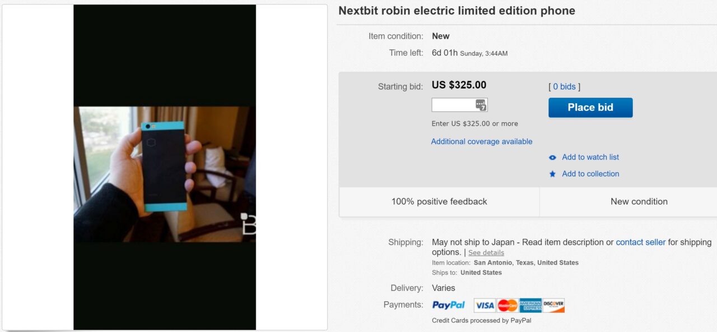Select the New condition tab
717x332 pixels.
(x=639, y=201)
